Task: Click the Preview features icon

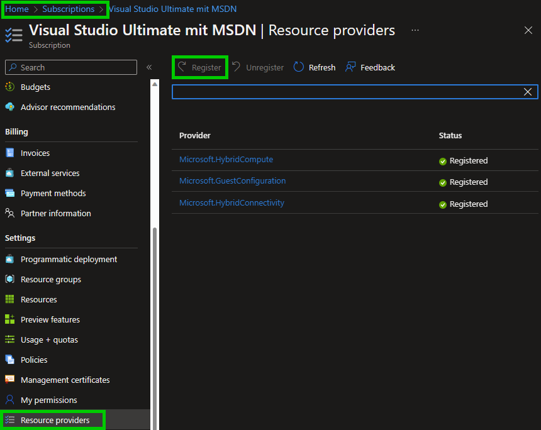Action: pos(9,319)
